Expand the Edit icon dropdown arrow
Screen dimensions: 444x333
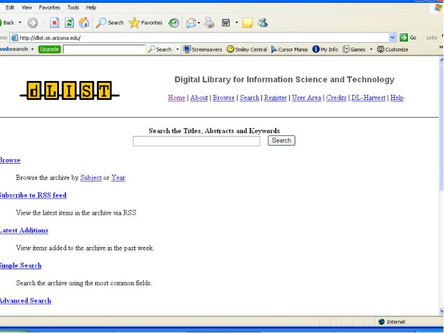click(237, 23)
